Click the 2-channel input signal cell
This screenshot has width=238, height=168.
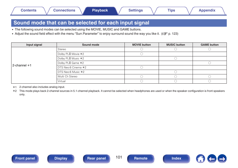[x=34, y=65]
